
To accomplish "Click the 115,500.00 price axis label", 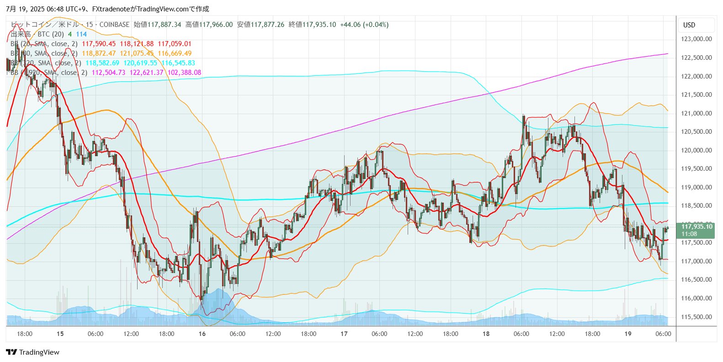I will coord(696,317).
